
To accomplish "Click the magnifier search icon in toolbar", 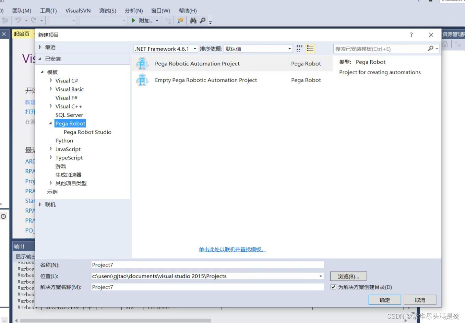I will (x=203, y=21).
